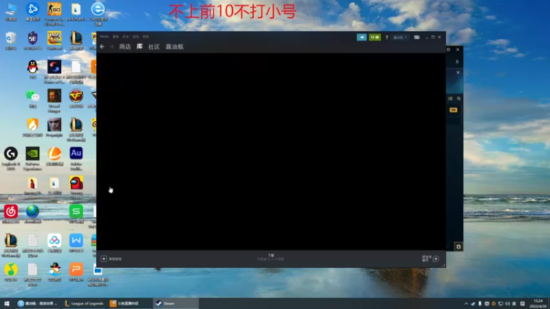The image size is (550, 309).
Task: Open the green notifications button showing 14
Action: pos(375,37)
